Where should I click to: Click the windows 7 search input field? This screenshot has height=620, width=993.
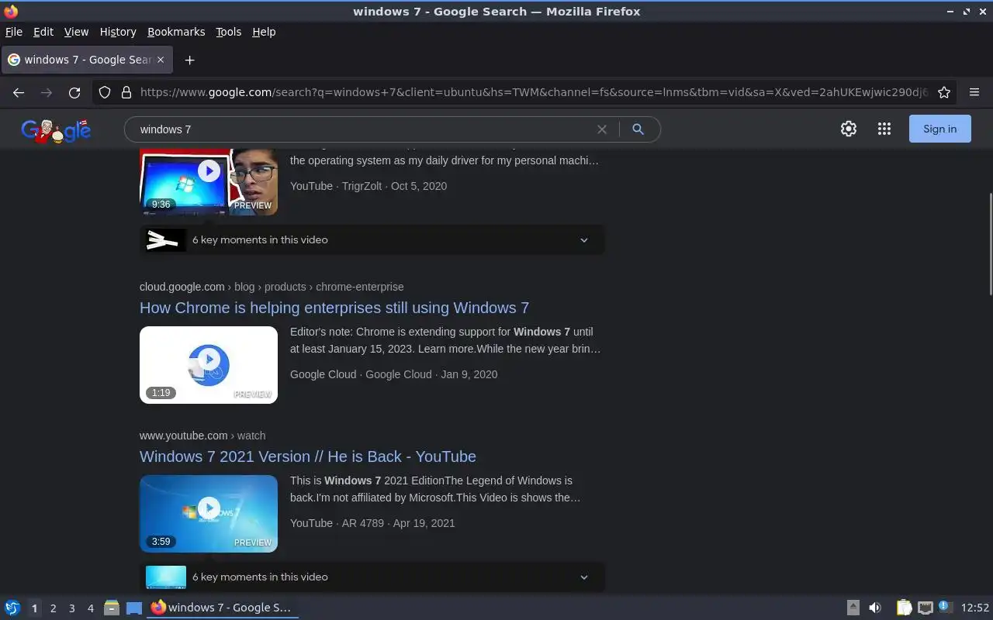[x=365, y=129]
